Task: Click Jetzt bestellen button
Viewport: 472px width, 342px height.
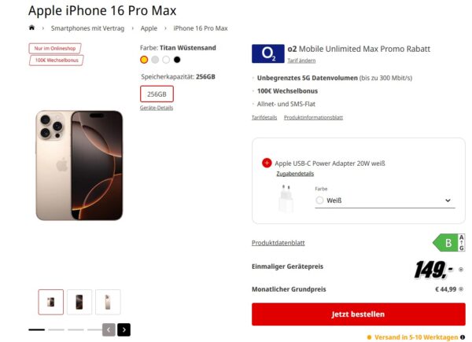Action: tap(358, 314)
